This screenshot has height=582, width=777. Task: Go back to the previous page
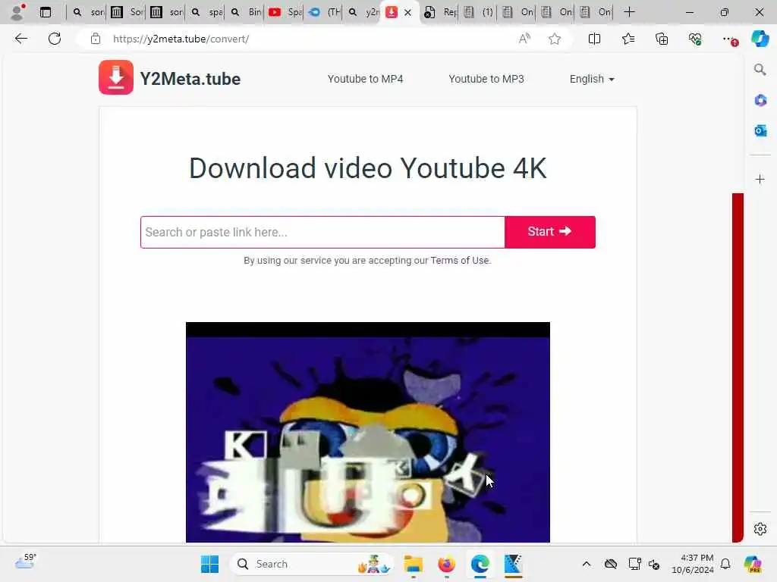coord(20,39)
